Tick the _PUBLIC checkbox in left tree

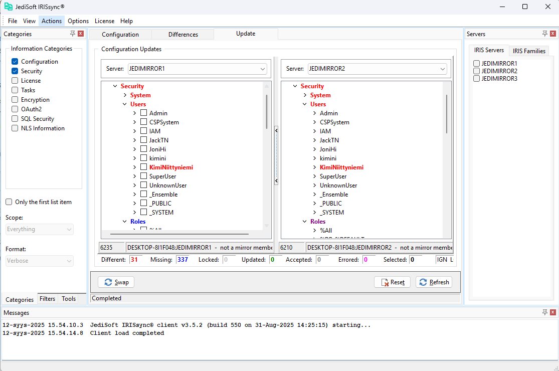(x=144, y=203)
